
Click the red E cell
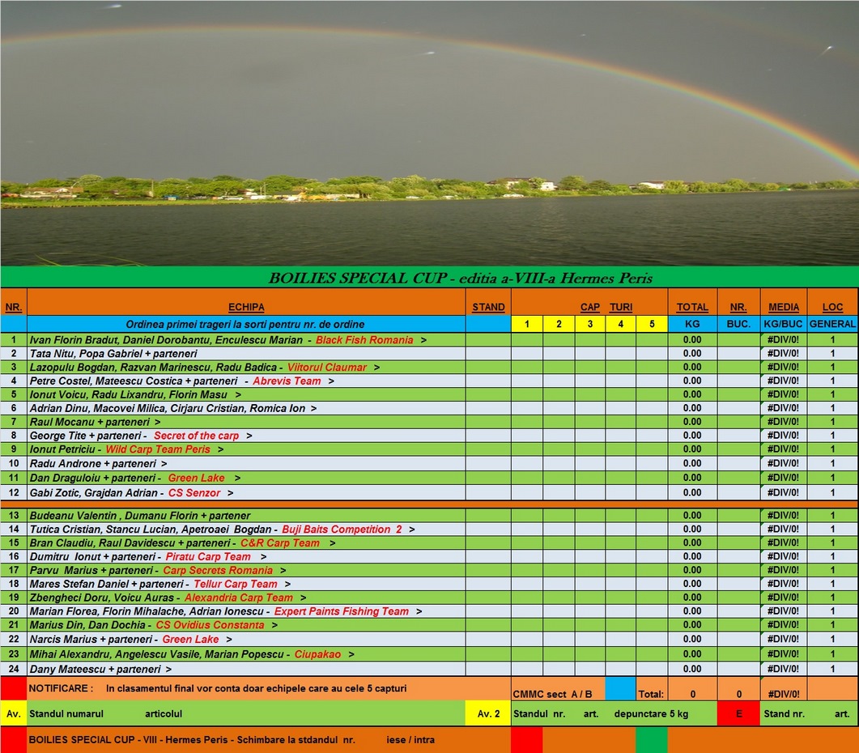(738, 714)
